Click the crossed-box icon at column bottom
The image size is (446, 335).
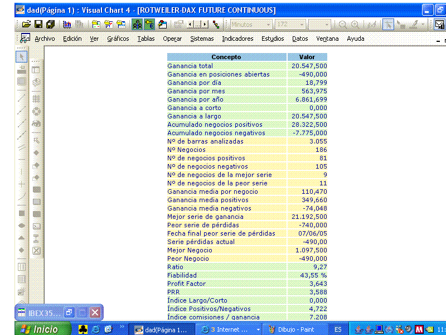(x=36, y=250)
